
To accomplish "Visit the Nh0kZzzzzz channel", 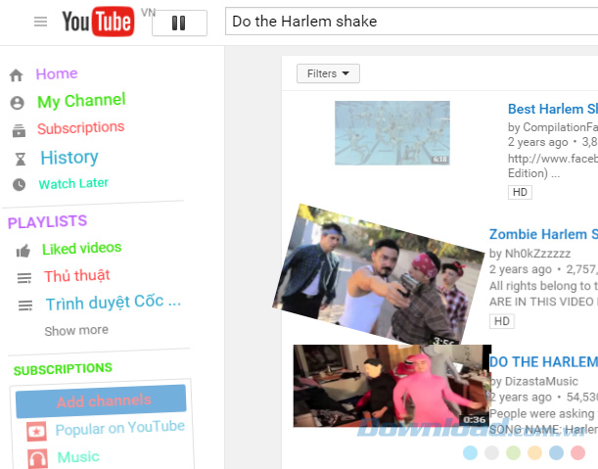I will pyautogui.click(x=537, y=254).
